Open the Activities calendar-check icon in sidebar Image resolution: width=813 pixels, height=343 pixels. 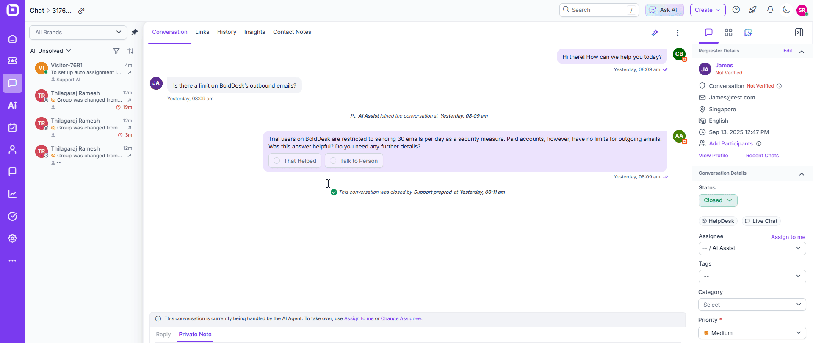[x=13, y=127]
